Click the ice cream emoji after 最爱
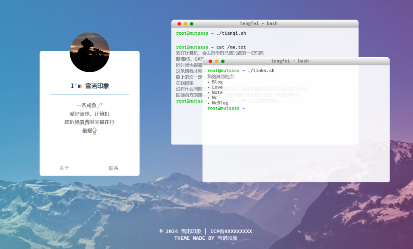The height and width of the screenshot is (249, 413). tap(95, 131)
